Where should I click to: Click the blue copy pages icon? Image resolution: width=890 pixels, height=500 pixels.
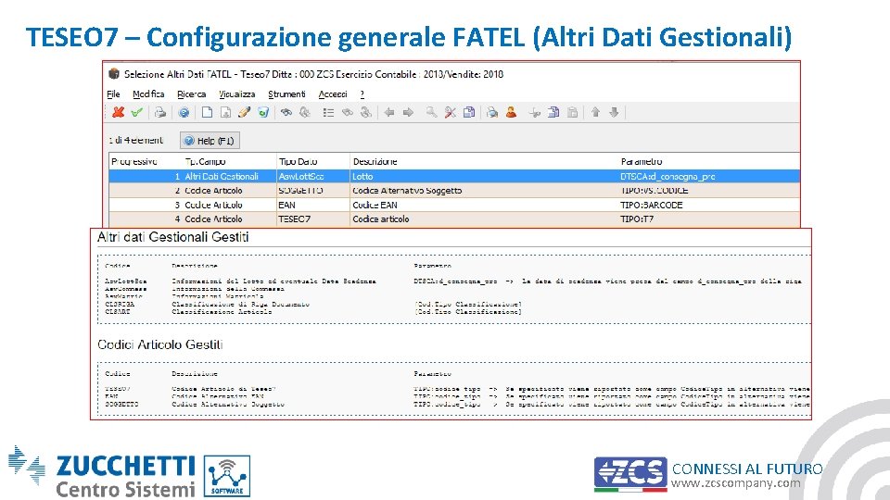pyautogui.click(x=553, y=112)
